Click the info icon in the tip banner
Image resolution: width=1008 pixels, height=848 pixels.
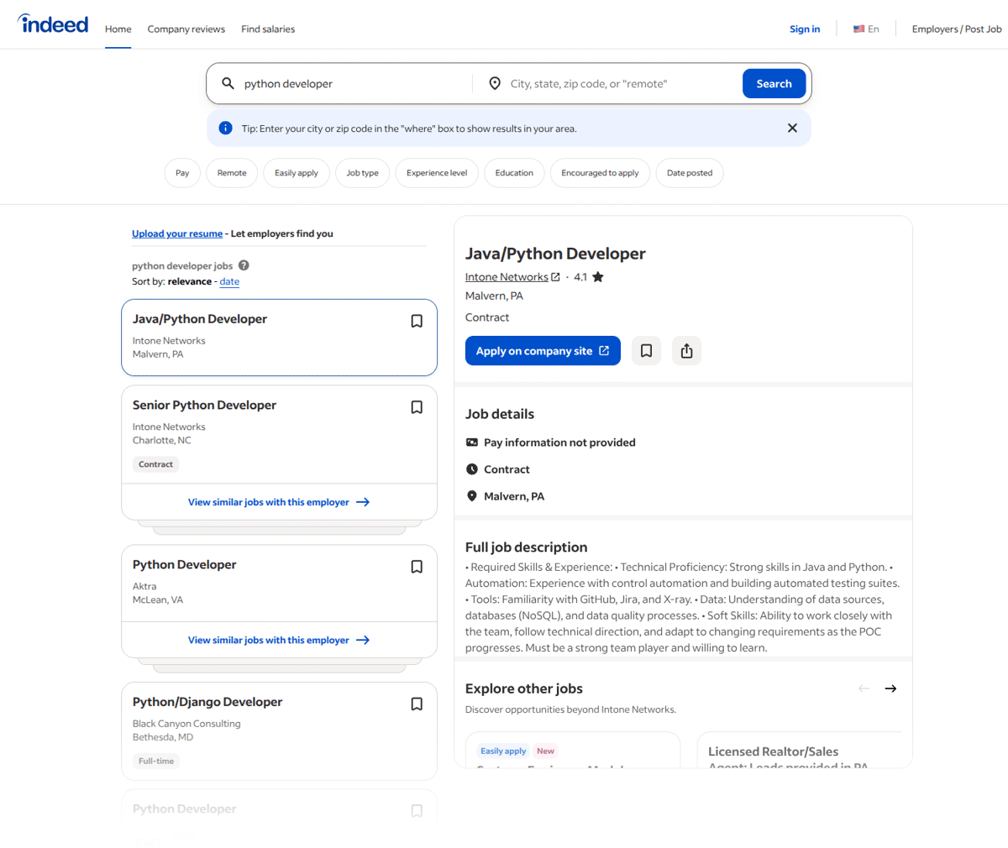click(225, 128)
